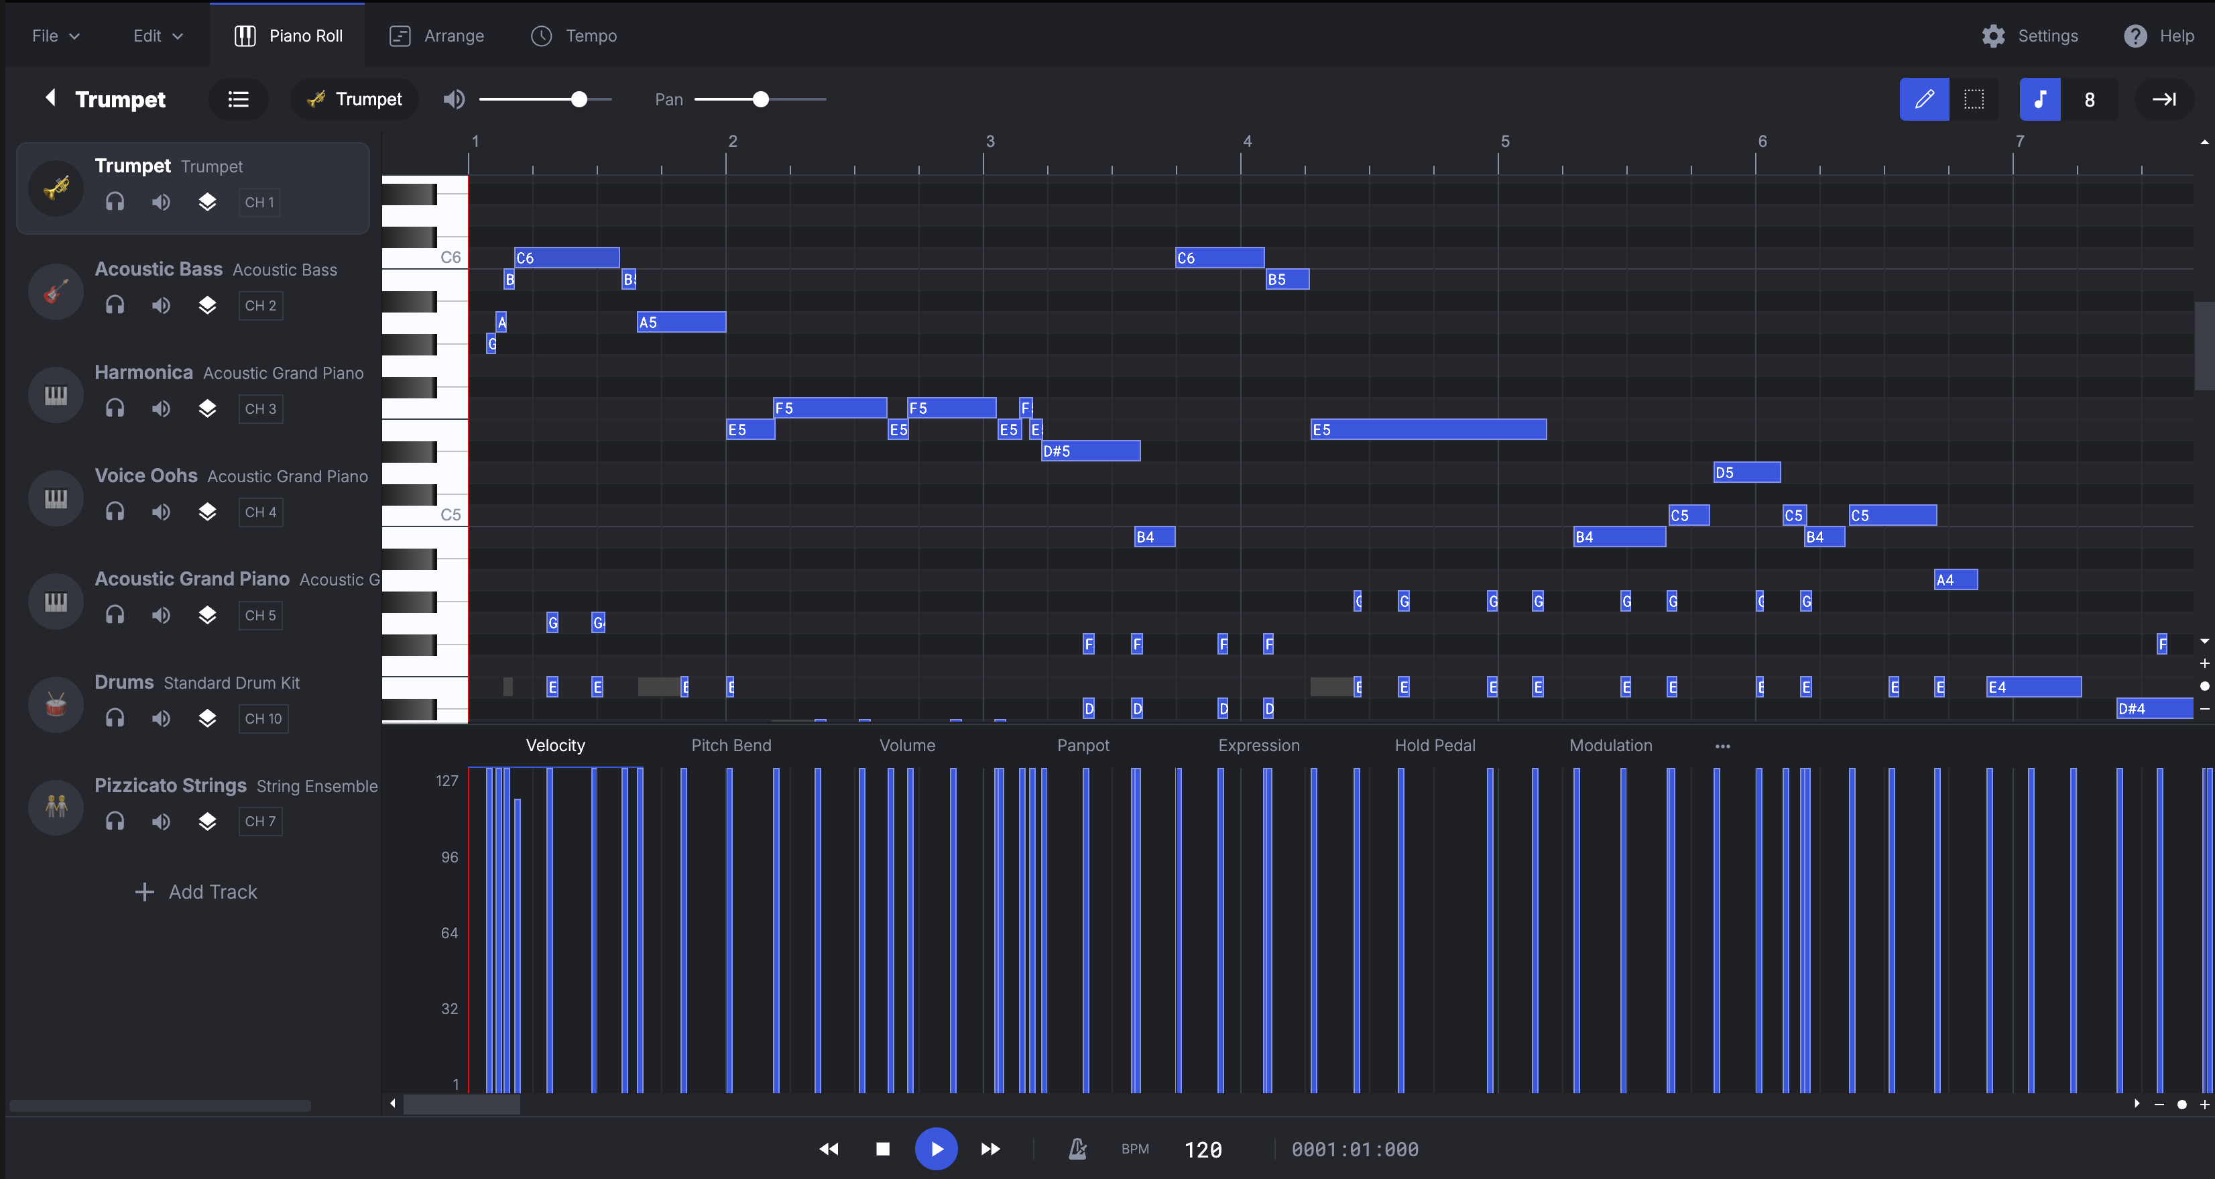Viewport: 2215px width, 1179px height.
Task: Select the rectangle selection tool
Action: click(1974, 100)
